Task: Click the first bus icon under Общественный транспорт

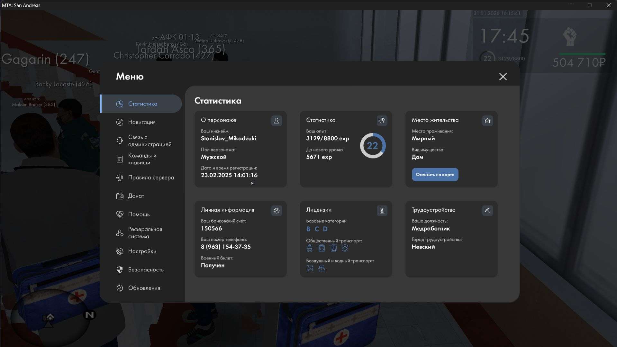Action: tap(310, 248)
